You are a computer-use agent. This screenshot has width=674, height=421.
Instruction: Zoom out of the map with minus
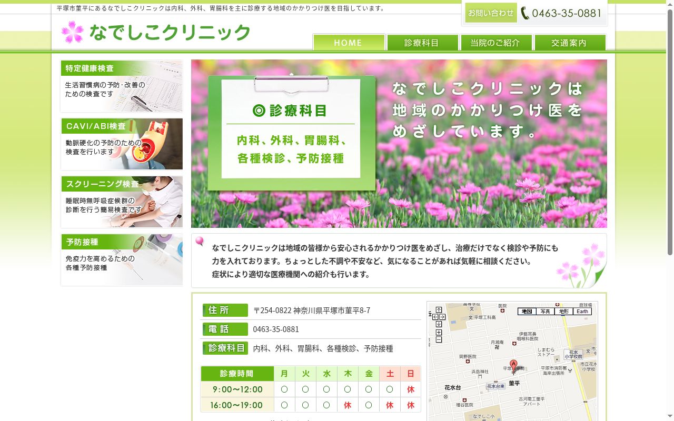pos(439,339)
